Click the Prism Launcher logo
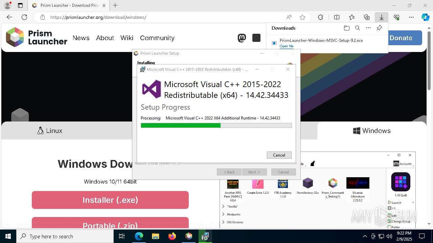Screen dimensions: 433x243 [37, 37]
